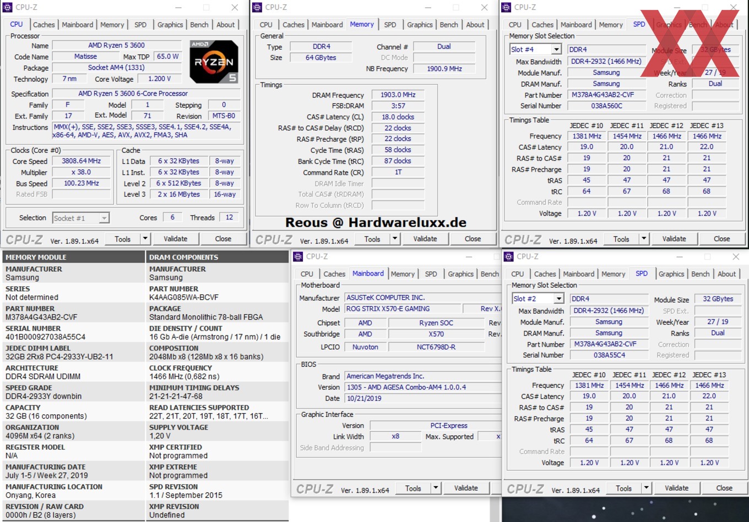Viewport: 749px width, 522px height.
Task: Switch to the Graphics tab in the CPU window
Action: click(170, 24)
